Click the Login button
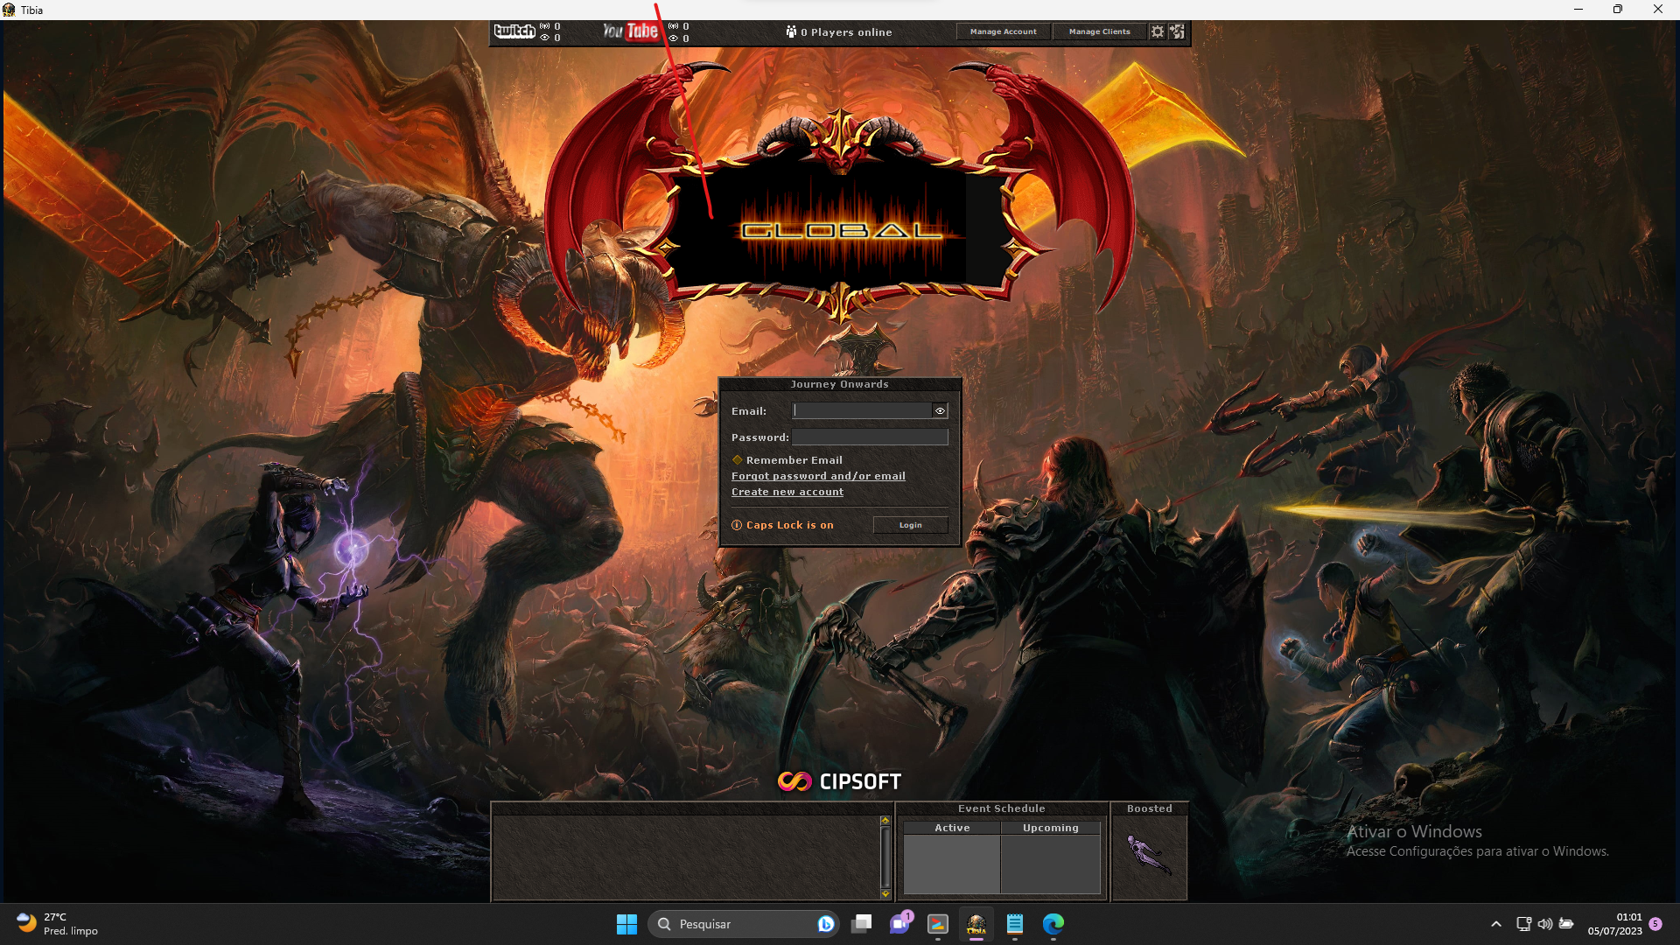This screenshot has height=945, width=1680. 910,525
